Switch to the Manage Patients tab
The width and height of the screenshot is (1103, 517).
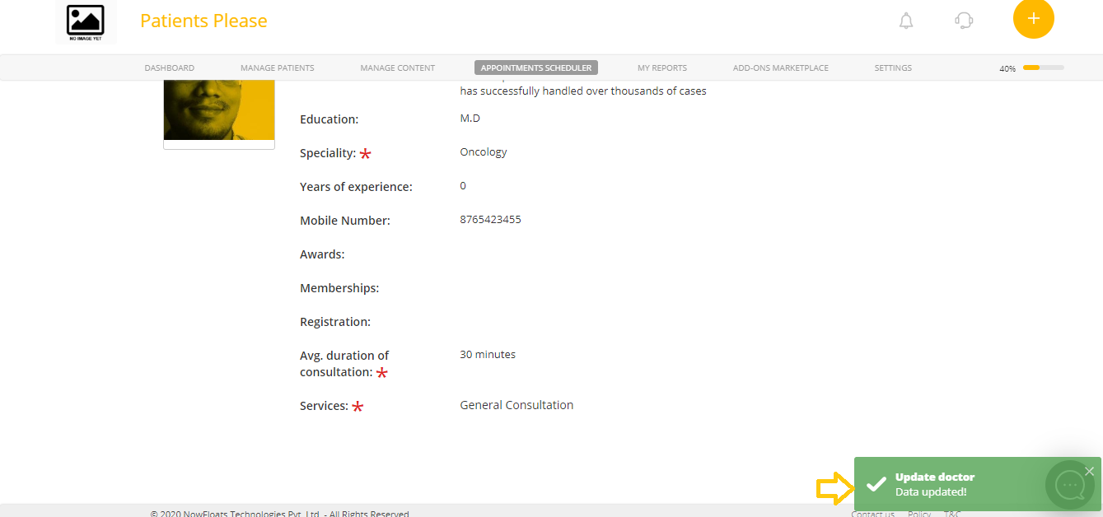277,68
